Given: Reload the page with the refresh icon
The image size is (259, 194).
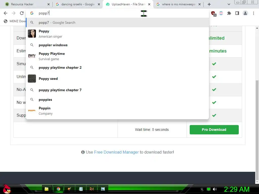Looking at the screenshot, I should click(22, 13).
